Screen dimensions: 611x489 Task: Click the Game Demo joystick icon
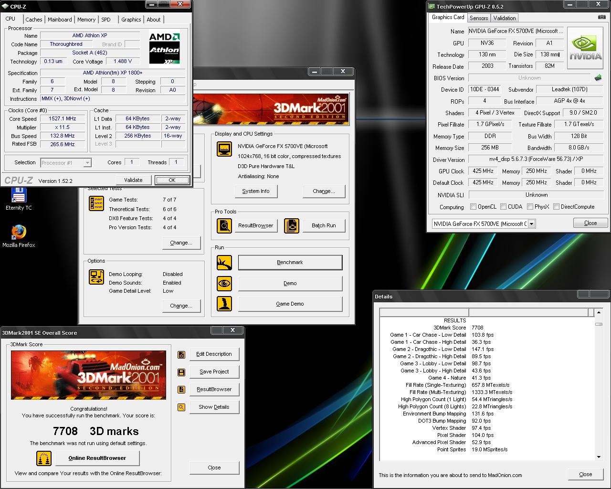click(x=224, y=304)
